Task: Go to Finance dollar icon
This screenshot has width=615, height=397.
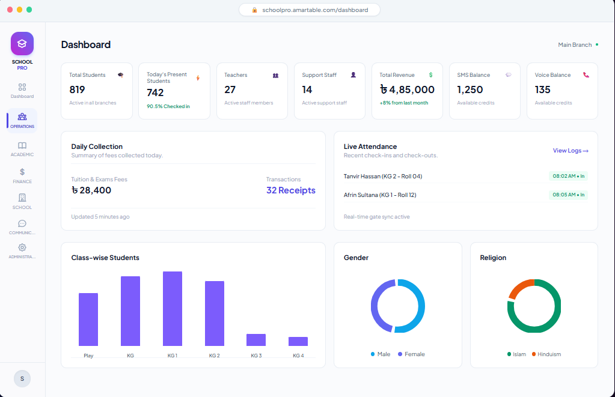Action: (22, 172)
